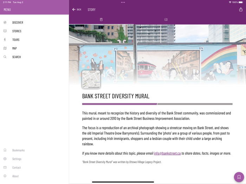Screen dimensions: 246x184
Task: Open About from the sidebar
Action: coord(15,176)
